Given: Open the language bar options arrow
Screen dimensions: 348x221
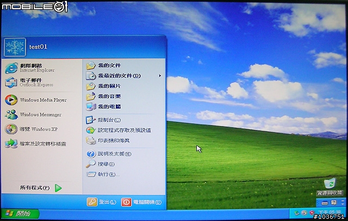Looking at the screenshot, I should click(x=343, y=204).
